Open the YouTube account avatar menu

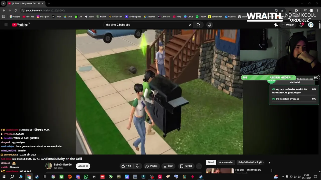coord(311,25)
